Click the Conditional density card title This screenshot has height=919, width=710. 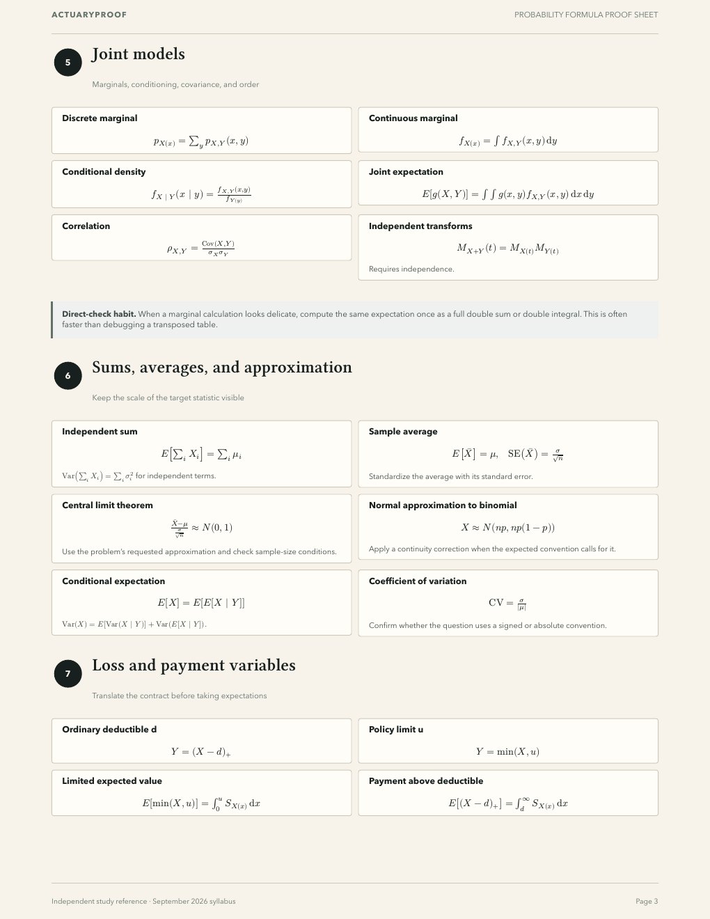(x=104, y=172)
